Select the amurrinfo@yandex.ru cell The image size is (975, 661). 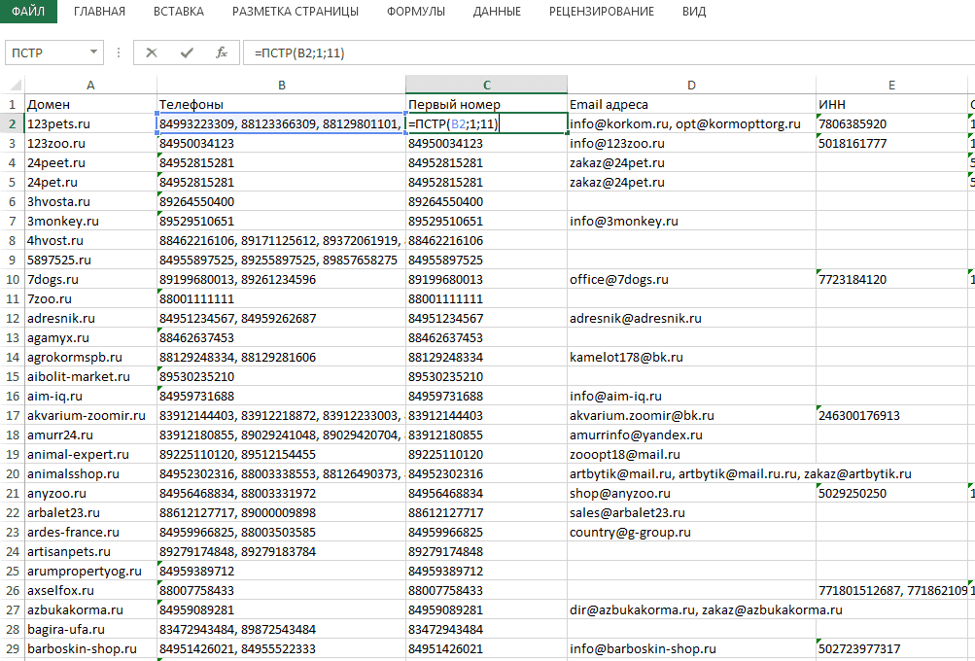[x=691, y=435]
